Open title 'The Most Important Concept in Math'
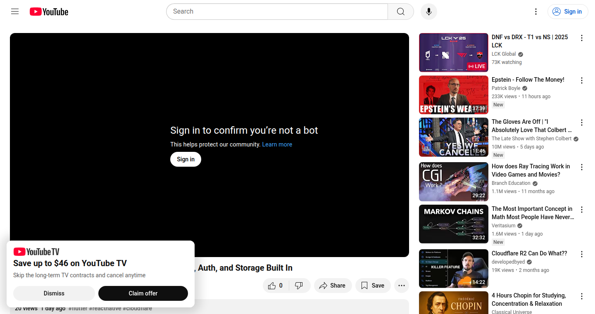This screenshot has height=314, width=595. pyautogui.click(x=533, y=213)
